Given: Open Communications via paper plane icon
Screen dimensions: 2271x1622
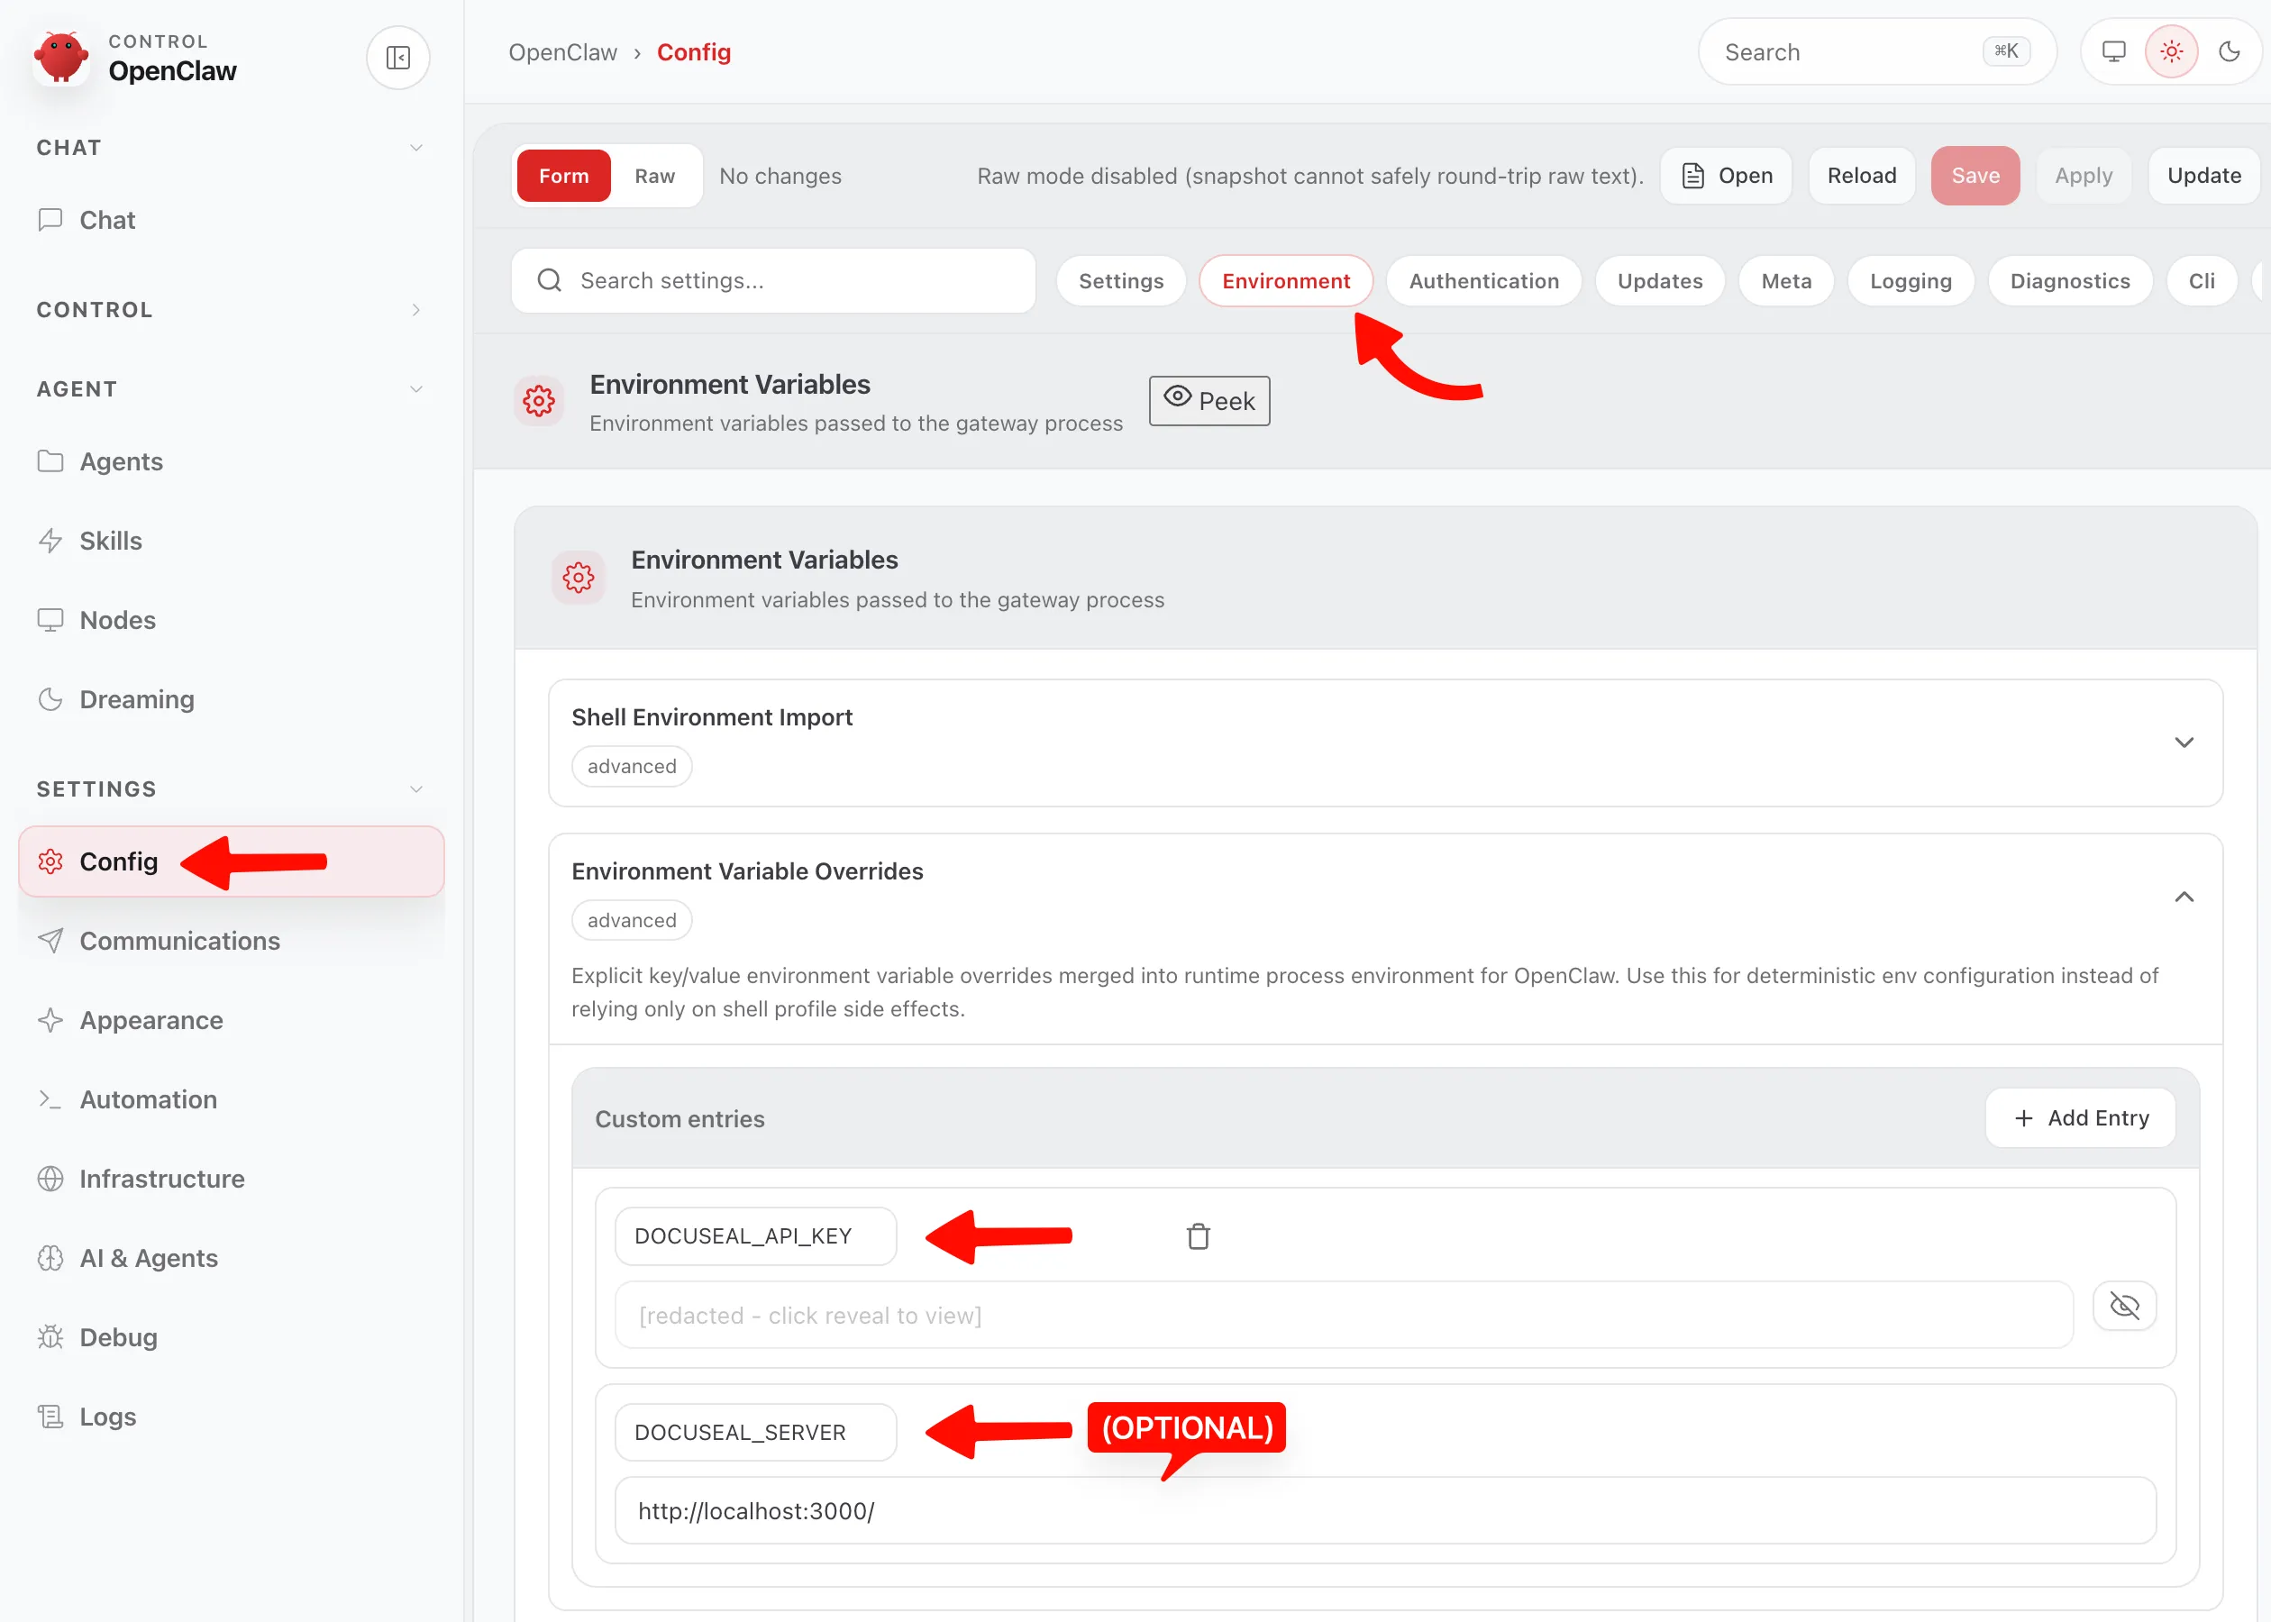Looking at the screenshot, I should pos(179,940).
